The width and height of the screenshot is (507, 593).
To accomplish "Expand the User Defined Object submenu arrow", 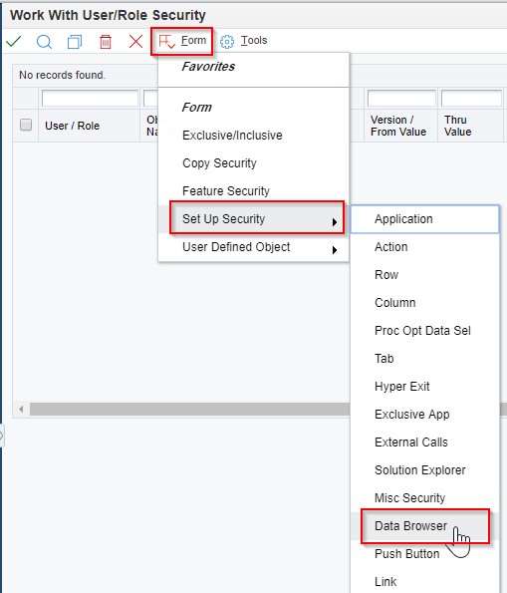I will tap(335, 250).
